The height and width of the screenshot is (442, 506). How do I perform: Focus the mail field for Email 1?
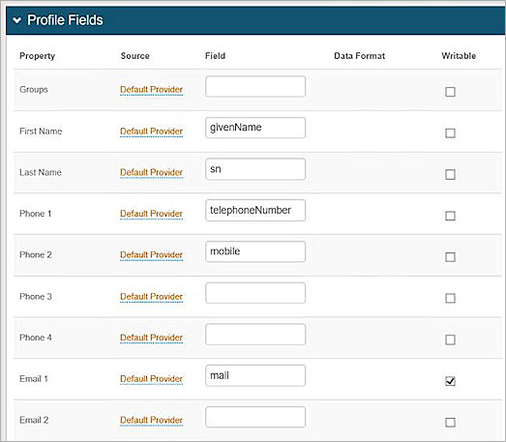255,375
